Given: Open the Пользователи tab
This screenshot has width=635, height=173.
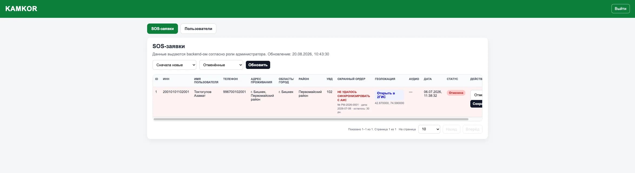Looking at the screenshot, I should click(198, 29).
